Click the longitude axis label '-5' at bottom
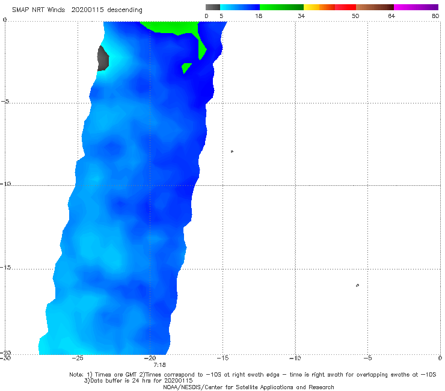This screenshot has height=391, width=445. (367, 358)
